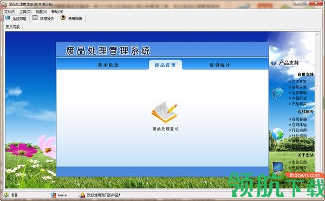Image resolution: width=325 pixels, height=201 pixels.
Task: Open the 在线客服 link
Action: [299, 119]
